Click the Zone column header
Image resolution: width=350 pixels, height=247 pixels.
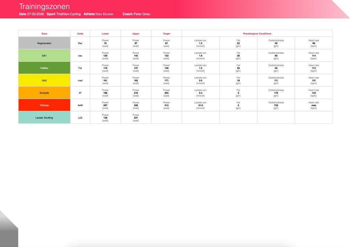[44, 34]
